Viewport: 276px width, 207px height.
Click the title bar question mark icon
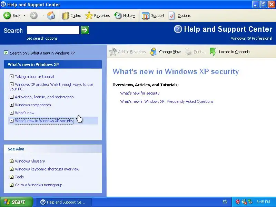pyautogui.click(x=3, y=4)
